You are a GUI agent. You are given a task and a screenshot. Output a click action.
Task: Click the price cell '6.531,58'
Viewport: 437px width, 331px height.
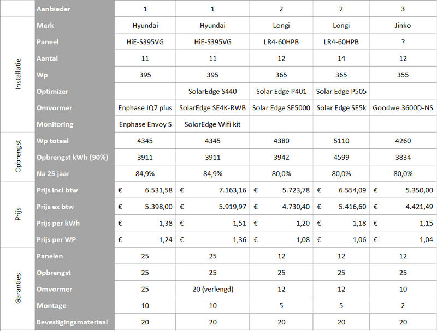pos(145,190)
